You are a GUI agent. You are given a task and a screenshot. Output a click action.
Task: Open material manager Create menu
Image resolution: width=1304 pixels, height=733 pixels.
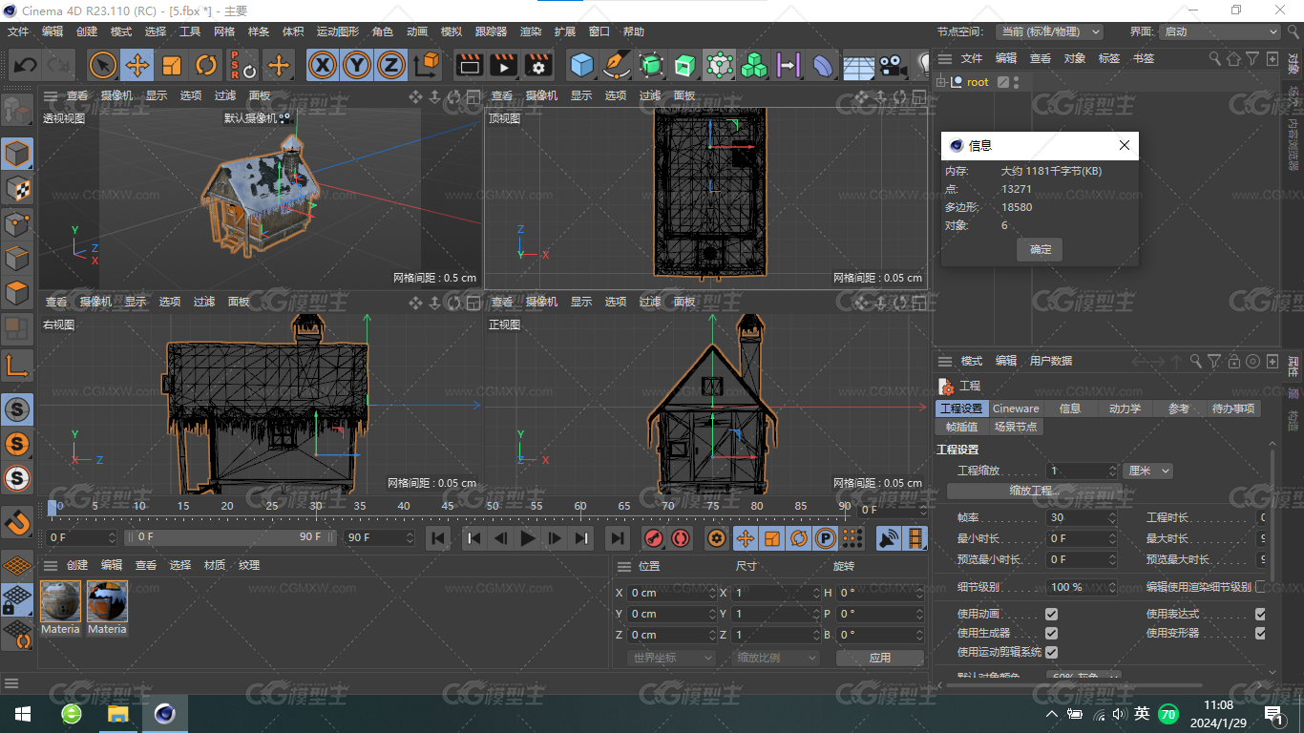77,565
